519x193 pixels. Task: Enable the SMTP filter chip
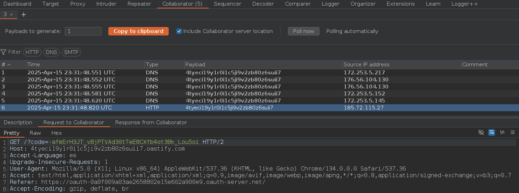point(71,52)
